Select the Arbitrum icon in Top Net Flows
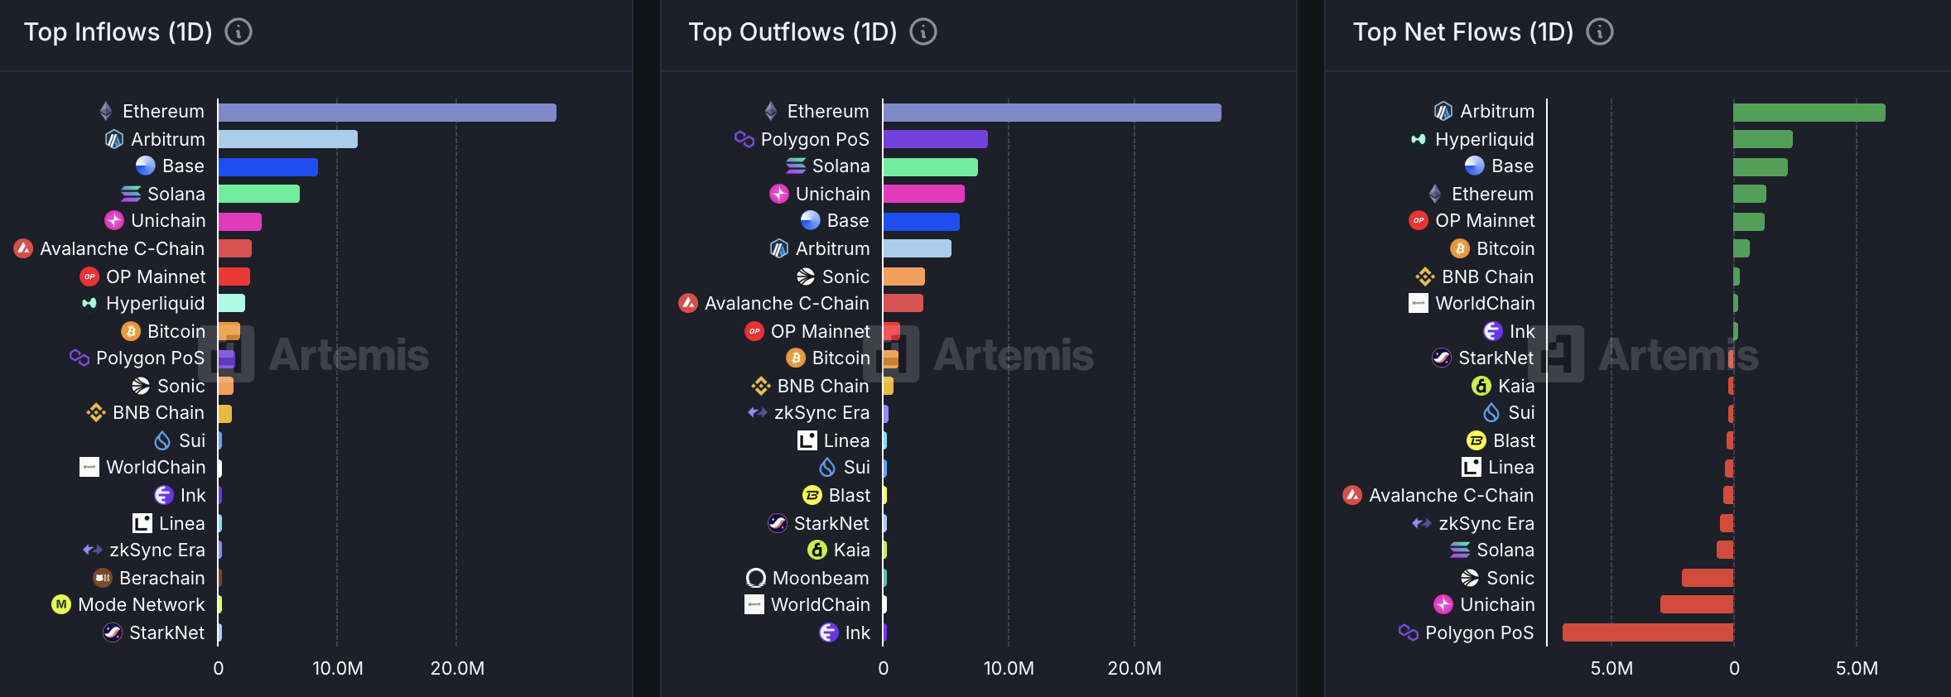 click(1443, 111)
